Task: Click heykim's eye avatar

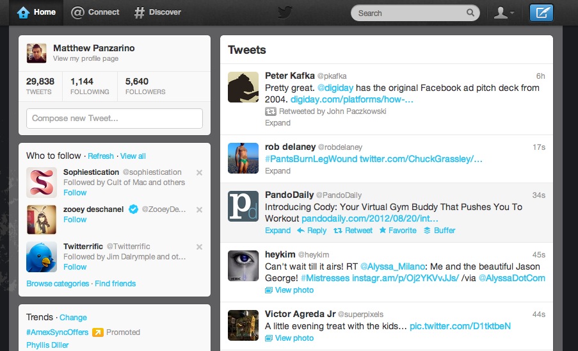Action: pos(243,266)
